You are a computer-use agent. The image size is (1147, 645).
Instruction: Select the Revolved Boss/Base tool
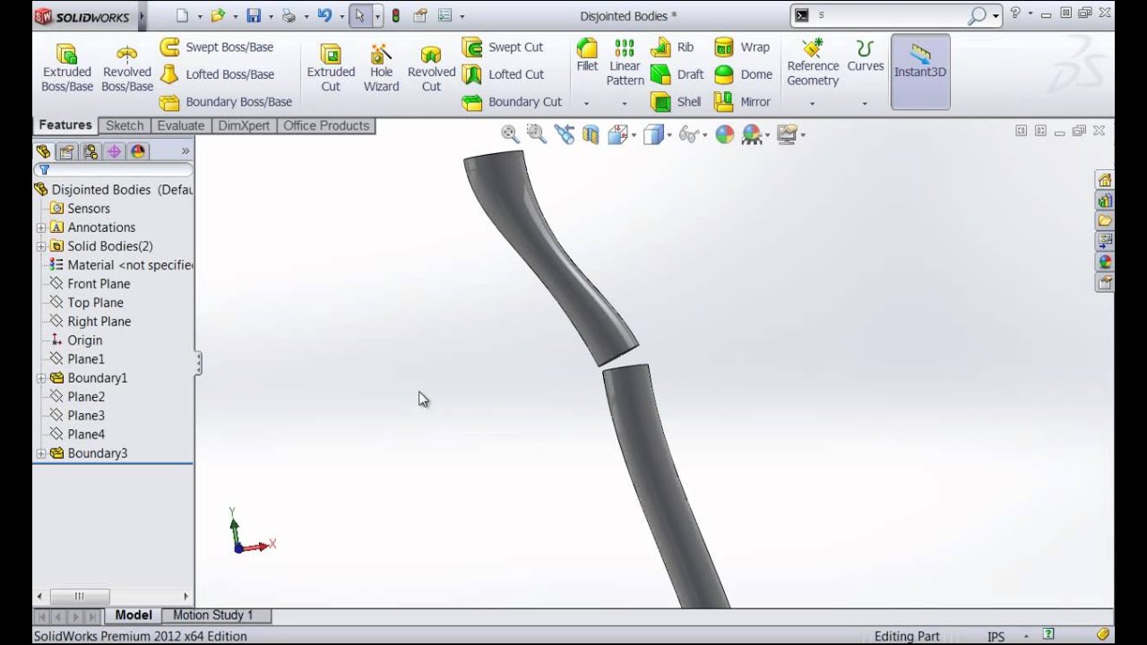tap(126, 67)
